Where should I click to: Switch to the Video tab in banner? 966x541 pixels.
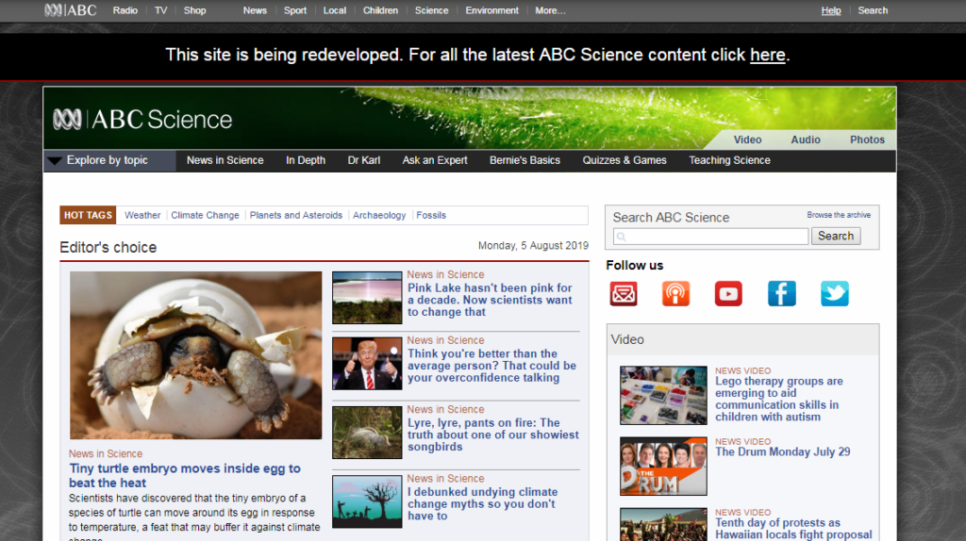coord(747,139)
